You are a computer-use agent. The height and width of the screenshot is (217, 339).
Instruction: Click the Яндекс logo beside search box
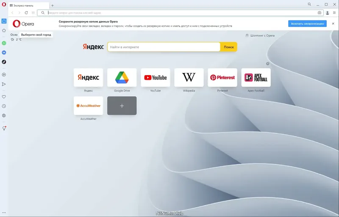click(93, 47)
